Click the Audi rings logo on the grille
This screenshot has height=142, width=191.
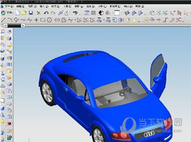click(149, 134)
